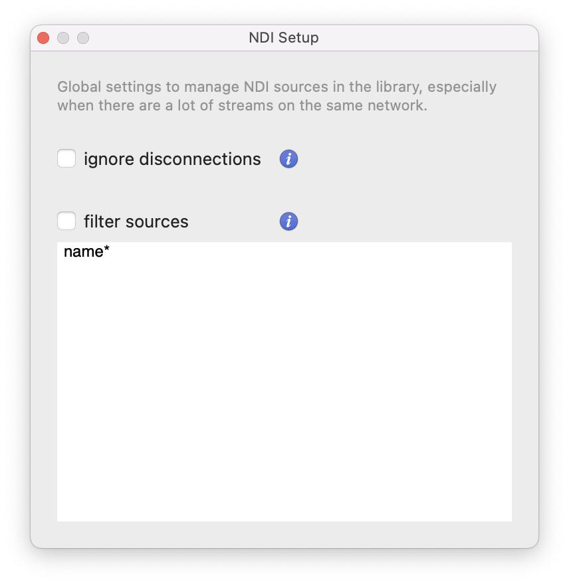Click the "NDI Setup" window title
569x584 pixels.
pos(284,38)
